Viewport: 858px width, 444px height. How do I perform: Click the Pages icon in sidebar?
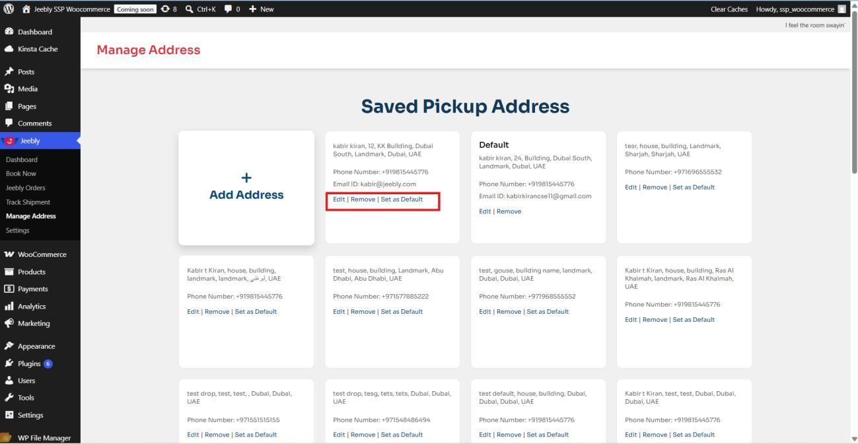[x=9, y=106]
